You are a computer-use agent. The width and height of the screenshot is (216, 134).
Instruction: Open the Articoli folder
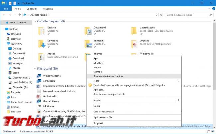pyautogui.click(x=58, y=57)
